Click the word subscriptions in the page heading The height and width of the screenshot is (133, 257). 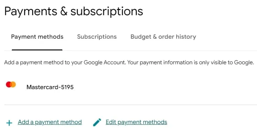pos(107,11)
